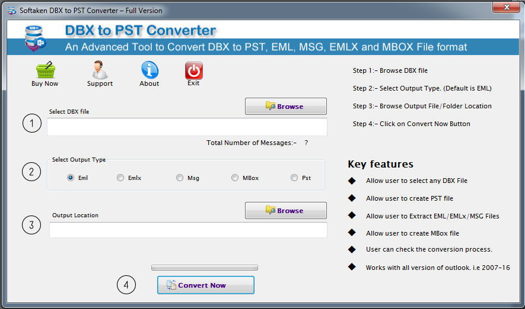This screenshot has height=309, width=525.
Task: Open the Support agent icon
Action: (x=100, y=69)
